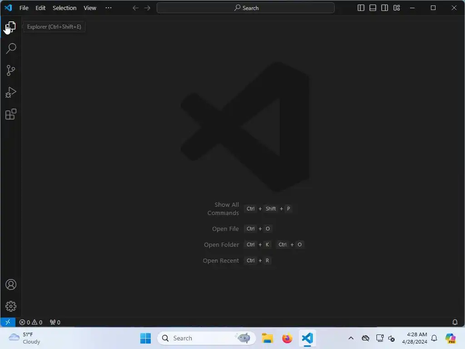Open the Accounts menu icon
The image size is (465, 349).
pos(11,284)
